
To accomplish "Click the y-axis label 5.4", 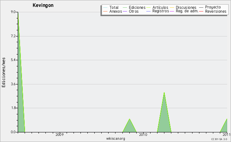I will click(x=13, y=60).
